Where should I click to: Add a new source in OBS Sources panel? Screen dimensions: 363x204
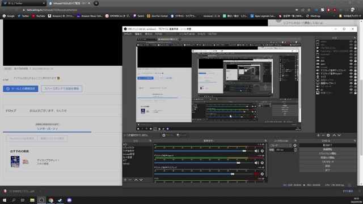(318, 135)
